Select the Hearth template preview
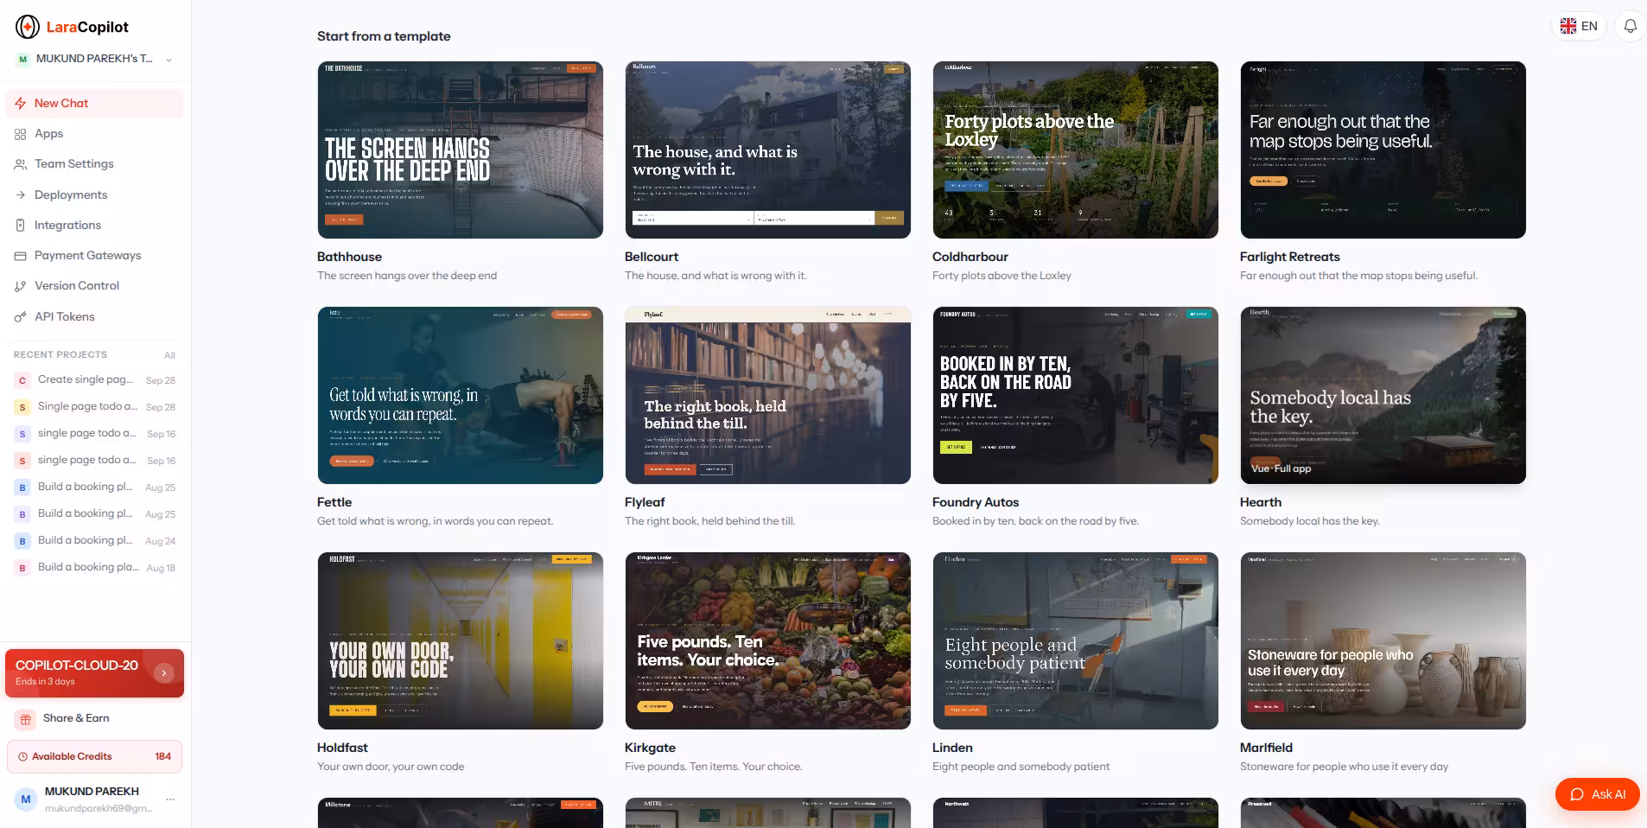The image size is (1647, 828). click(x=1383, y=395)
